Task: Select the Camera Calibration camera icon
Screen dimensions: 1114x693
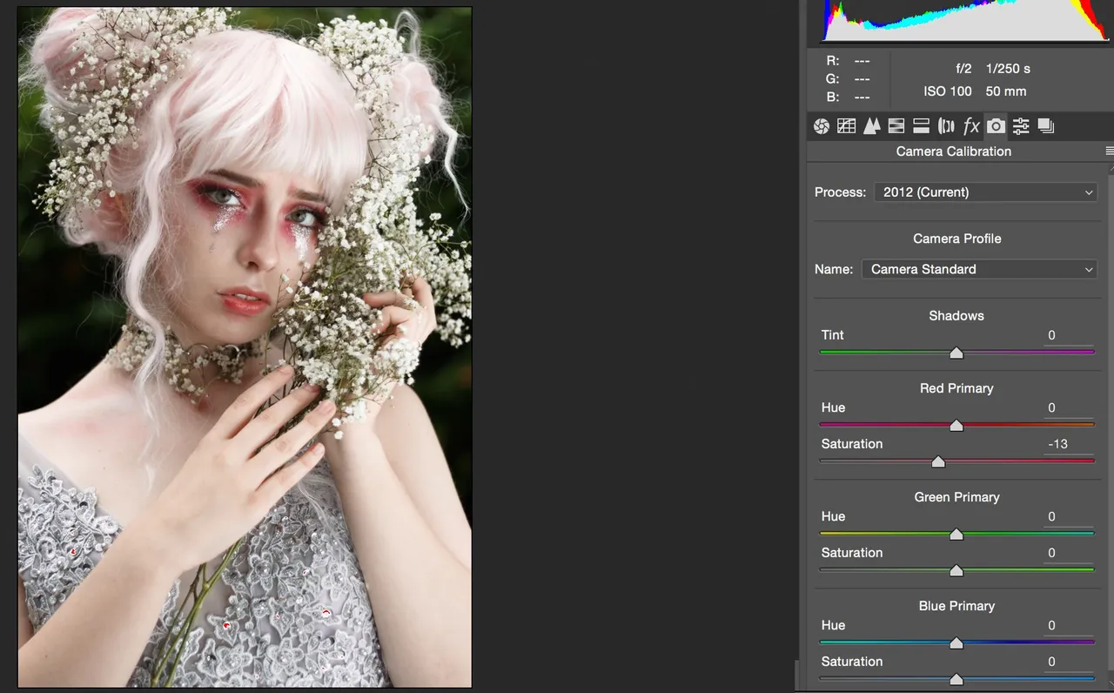Action: point(996,126)
